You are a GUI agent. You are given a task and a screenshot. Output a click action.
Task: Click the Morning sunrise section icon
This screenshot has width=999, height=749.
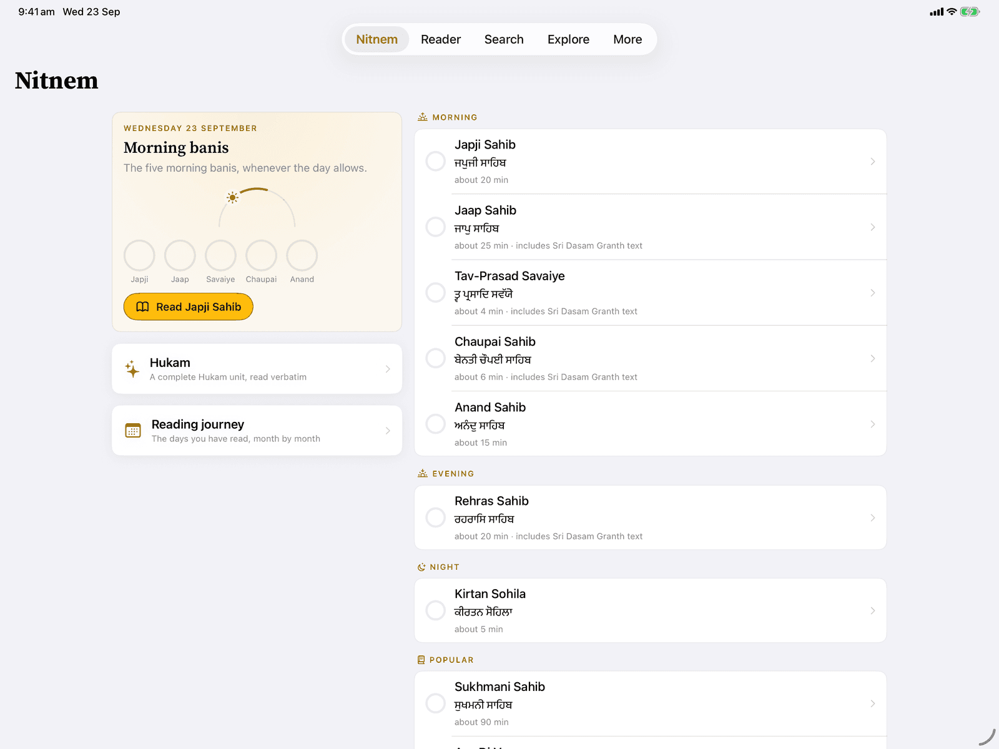423,117
